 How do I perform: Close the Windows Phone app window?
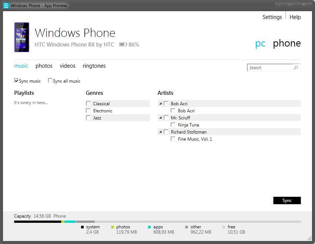[x=303, y=4]
